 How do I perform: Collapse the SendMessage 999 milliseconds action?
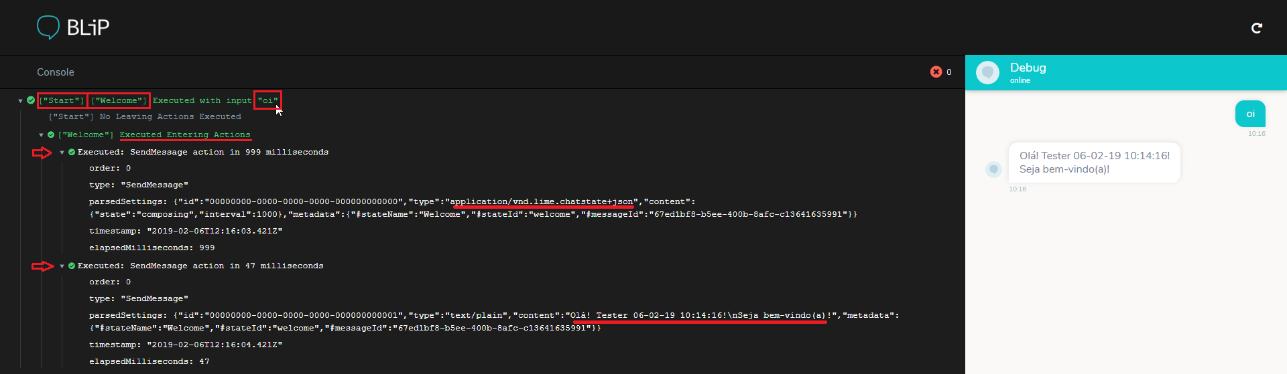[x=62, y=153]
